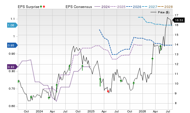Screen dimensions: 190x113
Task: Click the 2028 EPS consensus legend entry
Action: coord(165,7)
